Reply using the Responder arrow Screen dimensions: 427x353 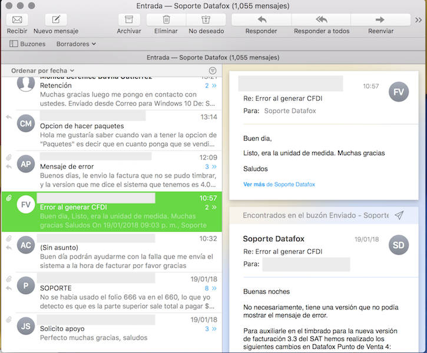coord(262,19)
